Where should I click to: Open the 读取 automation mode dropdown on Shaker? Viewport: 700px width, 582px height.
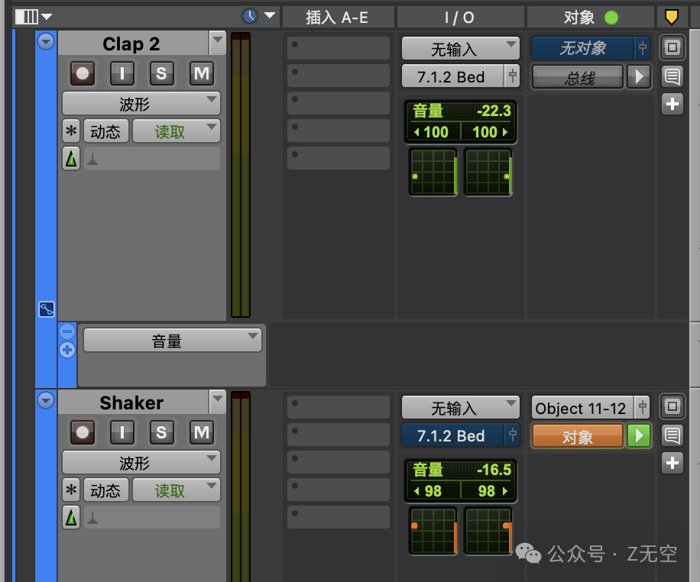click(176, 490)
